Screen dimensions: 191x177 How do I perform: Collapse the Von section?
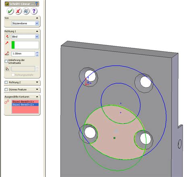(x=37, y=18)
